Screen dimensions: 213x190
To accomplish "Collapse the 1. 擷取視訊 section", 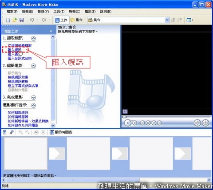I will click(33, 38).
